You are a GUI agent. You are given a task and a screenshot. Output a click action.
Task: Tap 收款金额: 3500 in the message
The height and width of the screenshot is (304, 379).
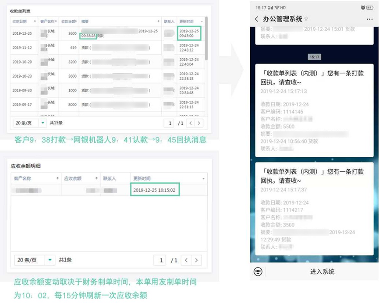pyautogui.click(x=277, y=225)
